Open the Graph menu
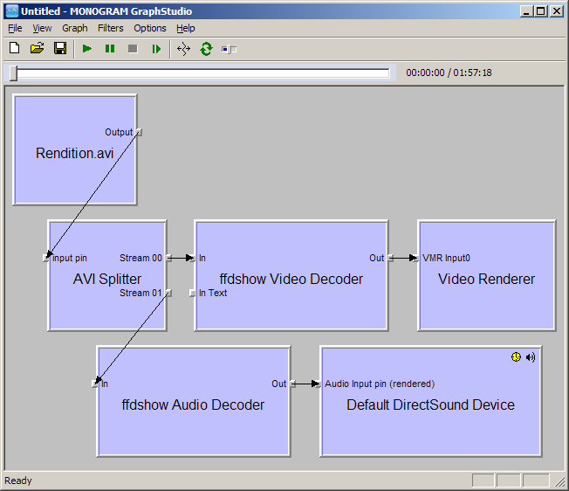Screen dimensions: 569x491 (75, 28)
